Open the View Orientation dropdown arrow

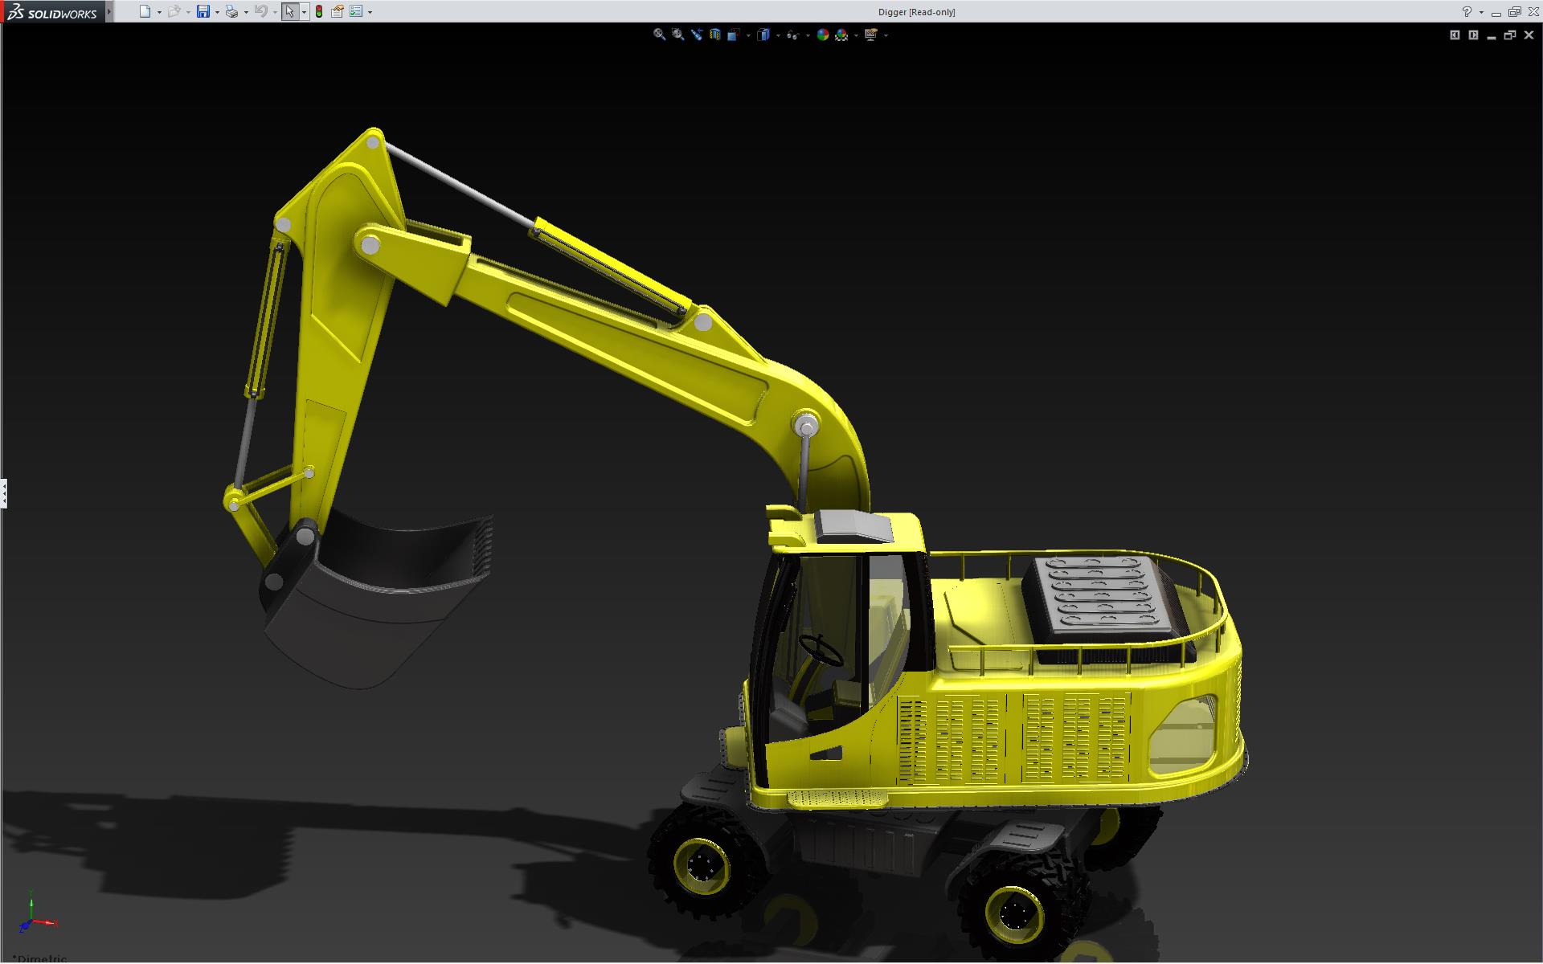click(x=748, y=35)
